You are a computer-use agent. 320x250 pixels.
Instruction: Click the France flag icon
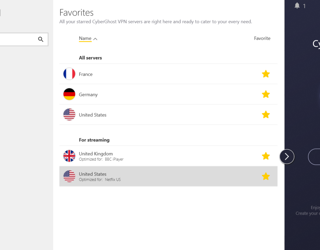click(69, 74)
